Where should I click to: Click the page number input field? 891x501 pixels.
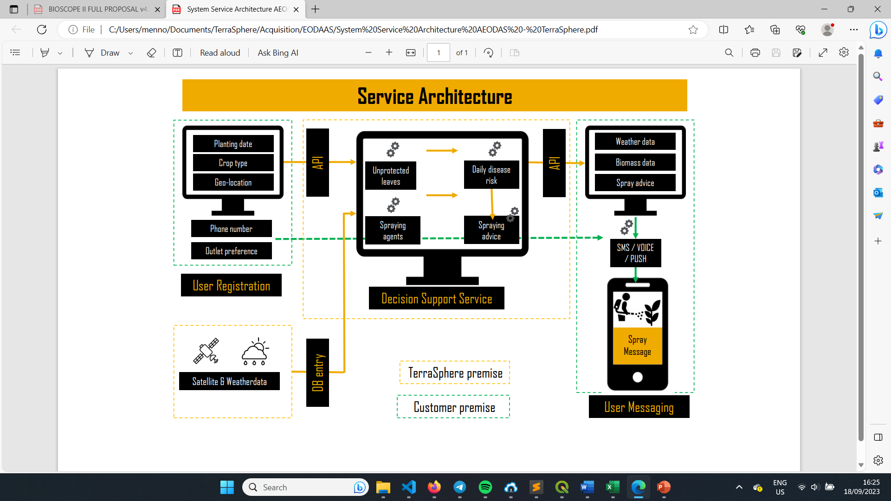tap(439, 52)
